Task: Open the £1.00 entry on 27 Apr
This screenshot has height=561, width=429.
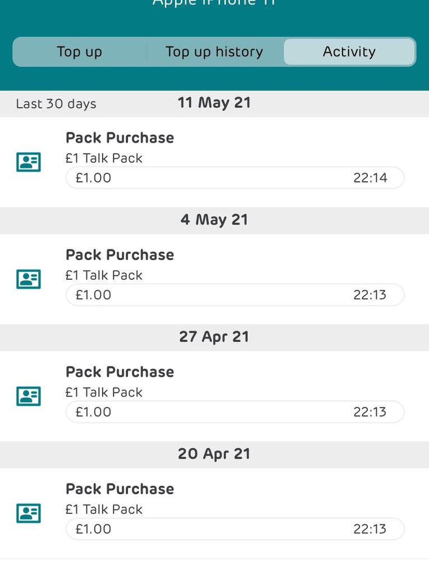Action: (235, 412)
